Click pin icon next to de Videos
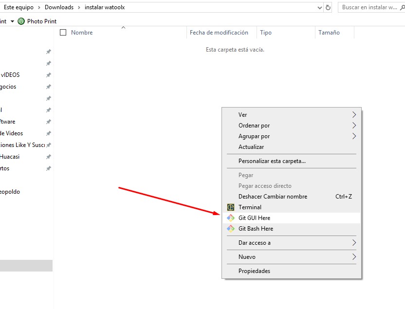 tap(48, 133)
